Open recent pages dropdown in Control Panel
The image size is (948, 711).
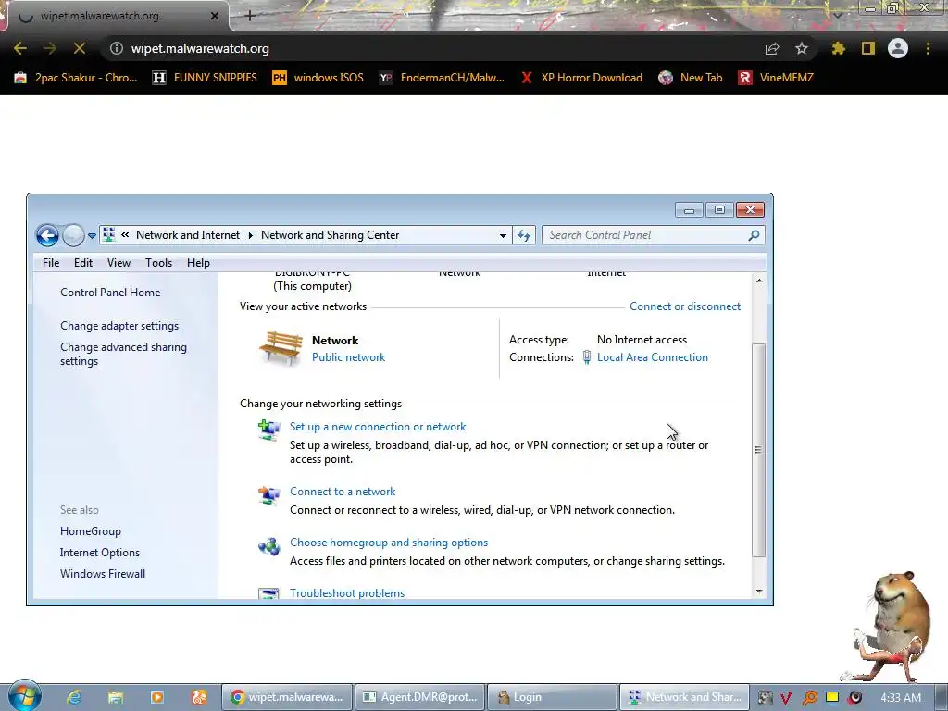tap(92, 236)
